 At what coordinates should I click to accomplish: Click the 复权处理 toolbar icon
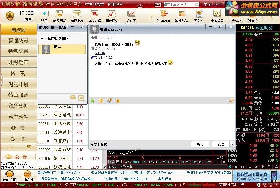point(94,14)
